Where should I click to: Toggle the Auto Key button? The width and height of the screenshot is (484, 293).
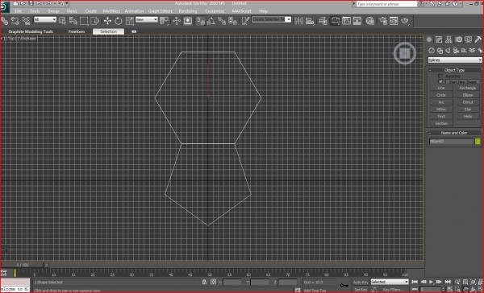(361, 283)
